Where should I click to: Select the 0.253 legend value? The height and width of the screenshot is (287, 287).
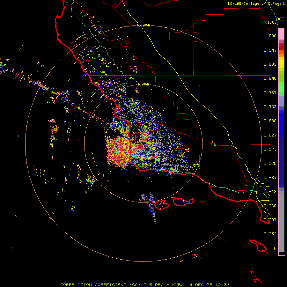[x=270, y=234]
